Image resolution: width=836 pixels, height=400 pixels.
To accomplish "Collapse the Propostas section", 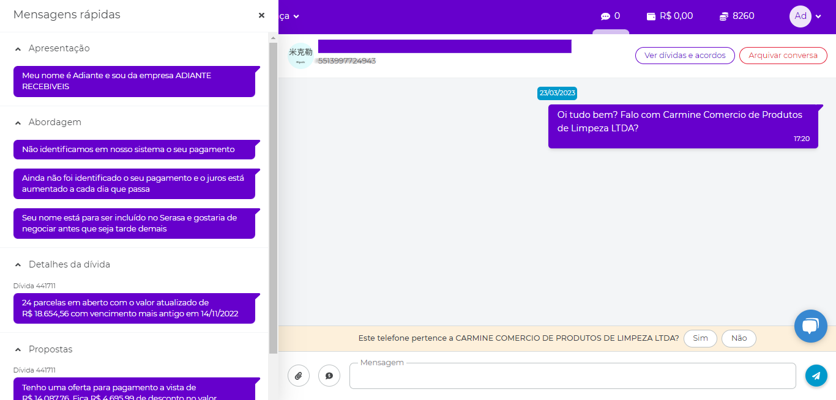I will pyautogui.click(x=18, y=349).
